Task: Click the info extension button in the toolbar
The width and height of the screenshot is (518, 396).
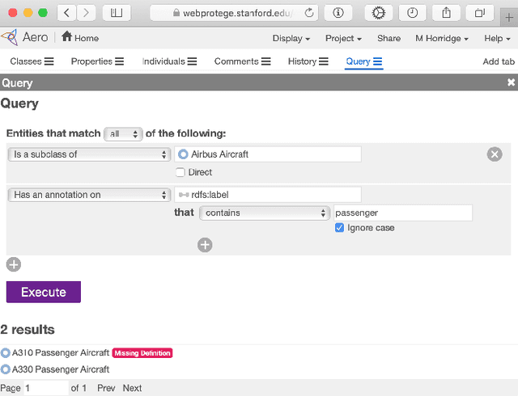Action: (x=338, y=13)
